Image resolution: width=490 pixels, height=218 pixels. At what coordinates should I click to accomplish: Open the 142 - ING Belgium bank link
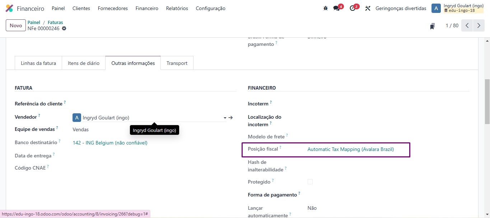(110, 143)
